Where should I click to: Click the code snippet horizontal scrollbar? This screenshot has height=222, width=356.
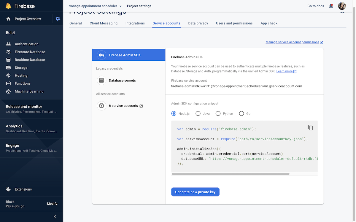[231, 174]
